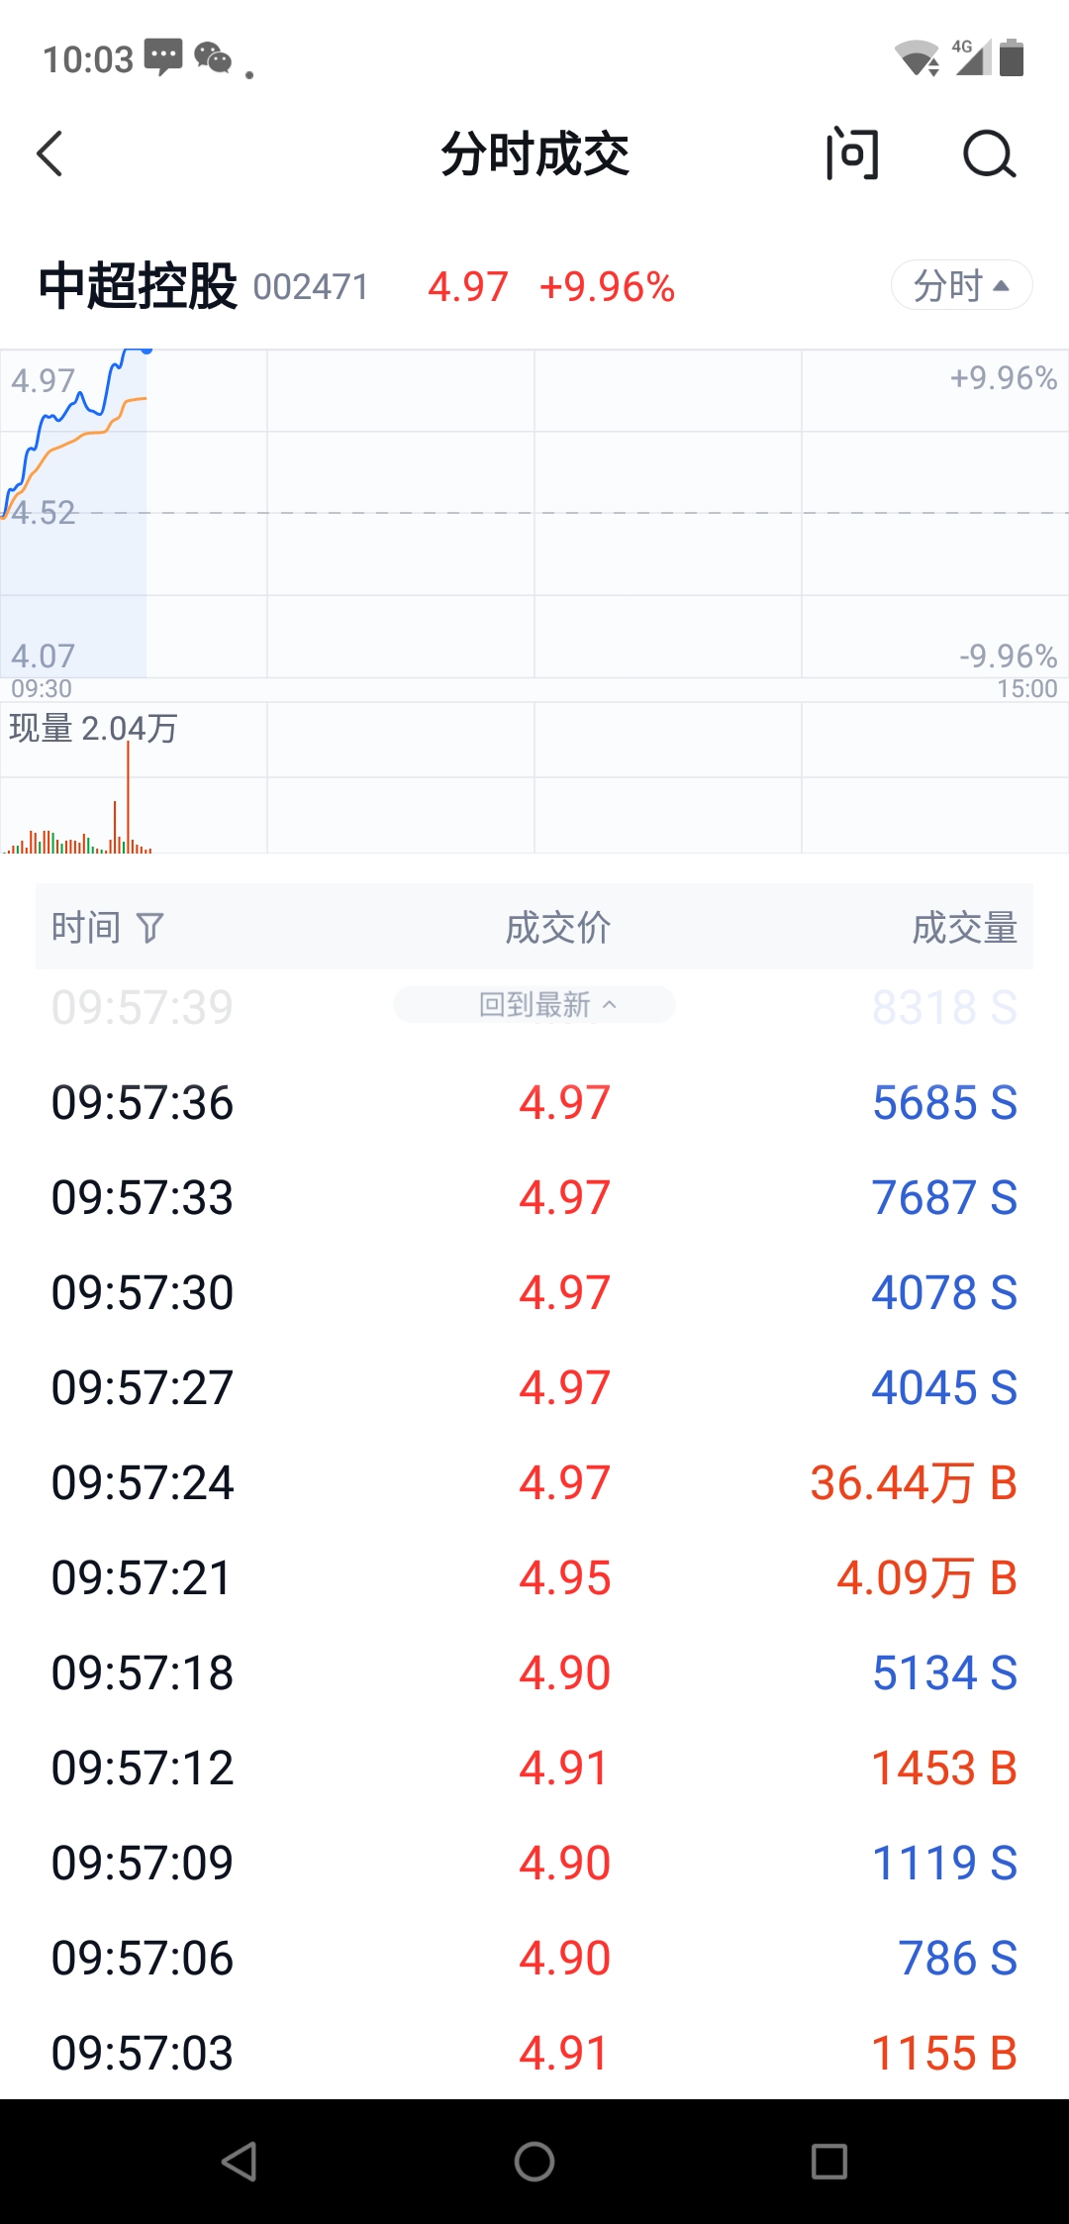Tap the intraday price line chart
Image resolution: width=1069 pixels, height=2224 pixels.
(x=534, y=513)
